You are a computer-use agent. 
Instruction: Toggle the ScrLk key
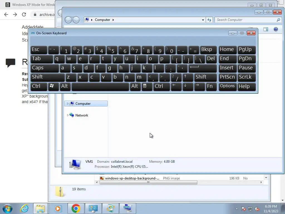pos(247,77)
